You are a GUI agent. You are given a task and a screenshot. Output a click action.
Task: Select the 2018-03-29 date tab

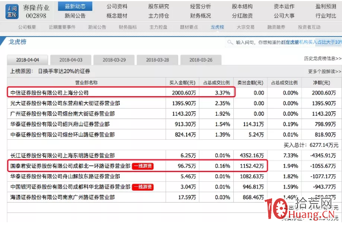click(114, 60)
